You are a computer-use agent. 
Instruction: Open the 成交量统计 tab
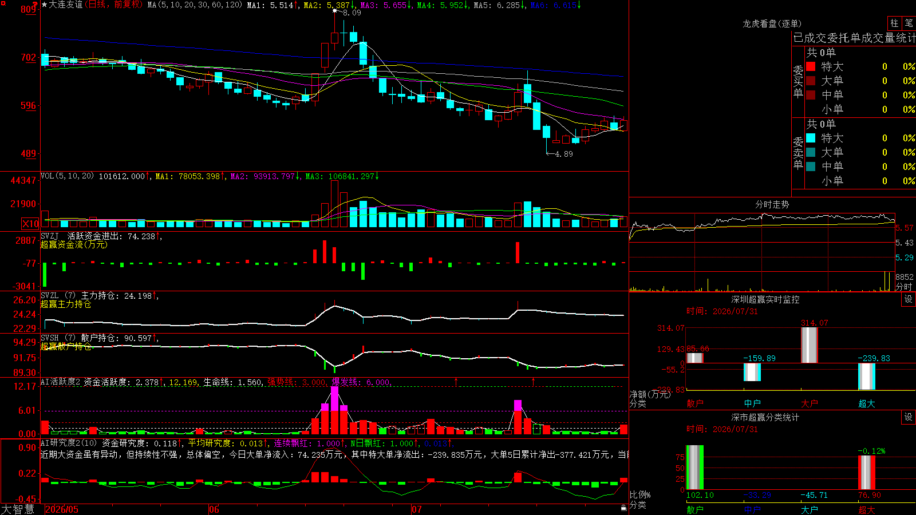[x=889, y=38]
